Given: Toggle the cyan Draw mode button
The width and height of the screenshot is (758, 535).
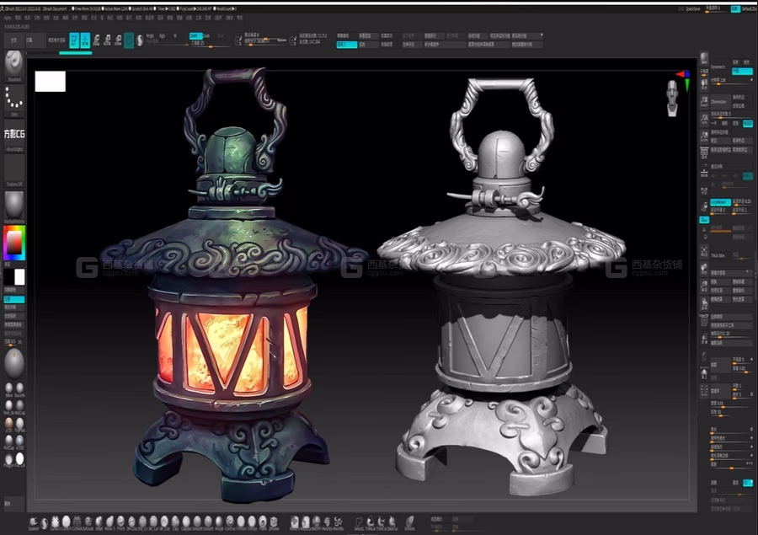Looking at the screenshot, I should pyautogui.click(x=85, y=40).
